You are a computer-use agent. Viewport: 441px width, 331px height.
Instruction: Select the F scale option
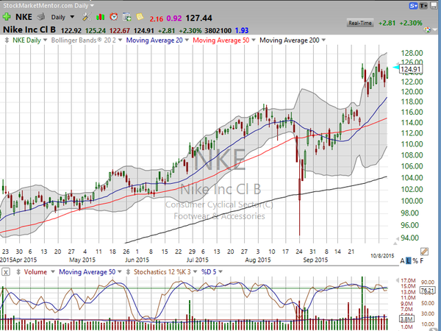coord(422,261)
